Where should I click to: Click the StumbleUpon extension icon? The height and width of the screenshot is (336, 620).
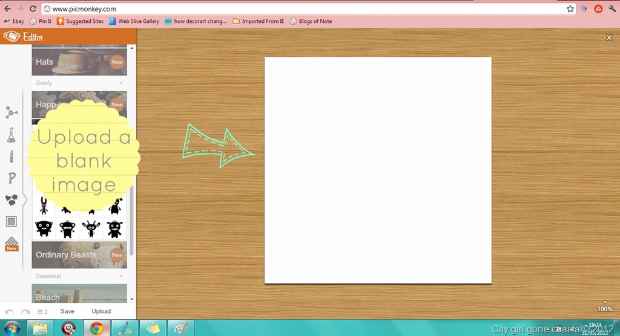[598, 8]
